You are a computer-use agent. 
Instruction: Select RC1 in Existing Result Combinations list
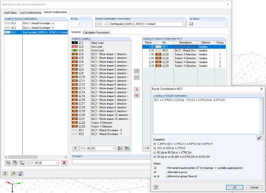[36, 23]
